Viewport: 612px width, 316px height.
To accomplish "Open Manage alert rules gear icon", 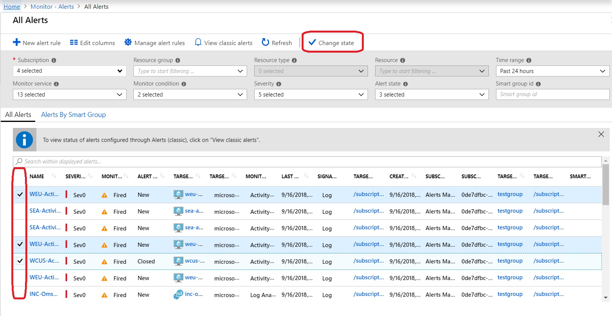I will pyautogui.click(x=128, y=42).
